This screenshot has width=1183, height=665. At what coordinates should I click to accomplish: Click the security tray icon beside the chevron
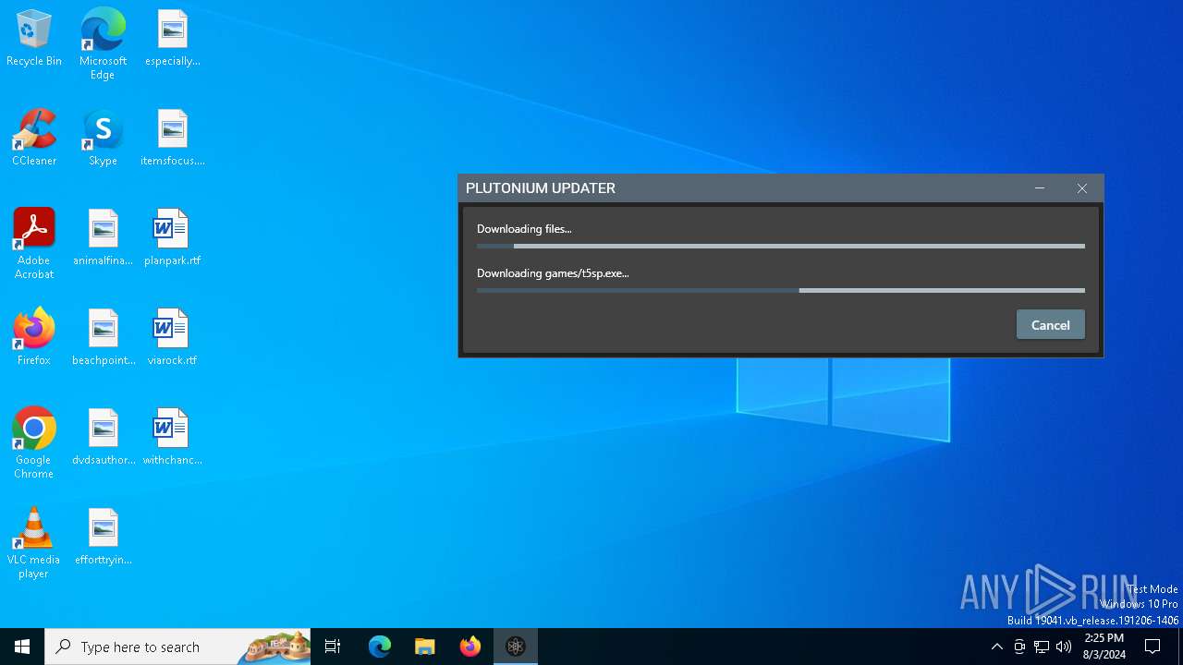coord(1019,647)
